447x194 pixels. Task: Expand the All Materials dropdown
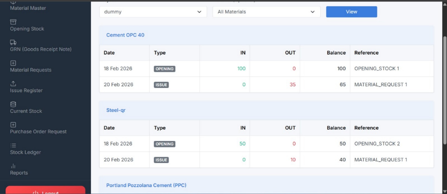coord(266,12)
